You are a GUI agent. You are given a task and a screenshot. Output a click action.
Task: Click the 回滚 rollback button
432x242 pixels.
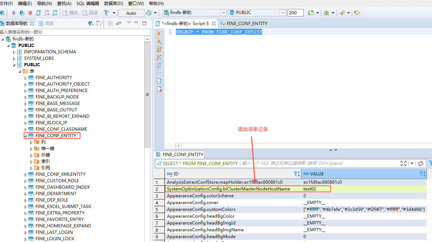coord(90,13)
